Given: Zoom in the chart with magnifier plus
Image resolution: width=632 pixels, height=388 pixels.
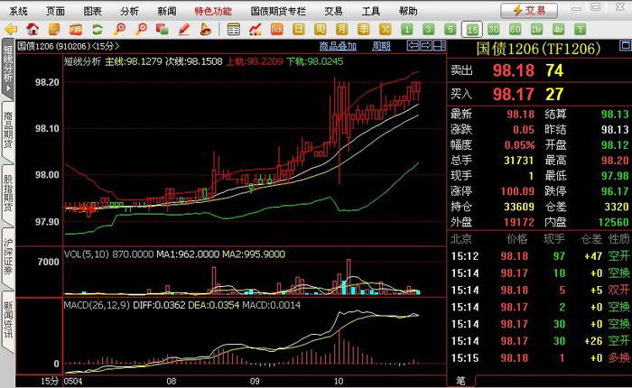Looking at the screenshot, I should pyautogui.click(x=119, y=30).
